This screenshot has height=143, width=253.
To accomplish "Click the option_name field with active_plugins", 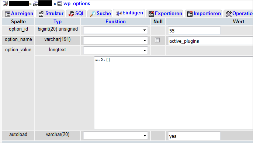I will pos(210,41).
